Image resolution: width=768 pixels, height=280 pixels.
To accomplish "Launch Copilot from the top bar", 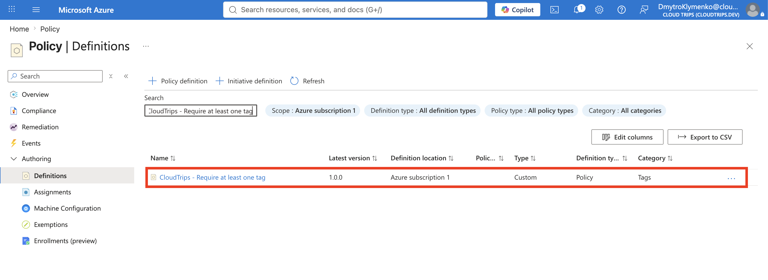I will (517, 10).
